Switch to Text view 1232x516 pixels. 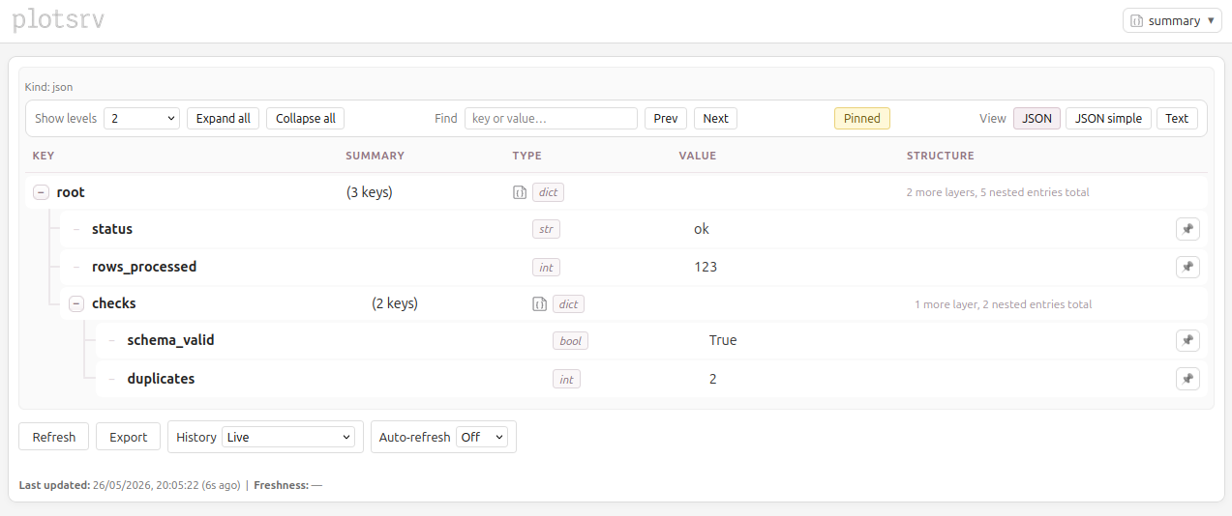coord(1177,118)
